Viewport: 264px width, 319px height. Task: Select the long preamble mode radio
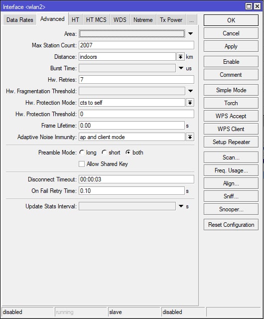click(82, 153)
